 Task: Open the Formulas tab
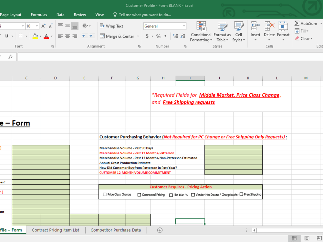pyautogui.click(x=39, y=15)
